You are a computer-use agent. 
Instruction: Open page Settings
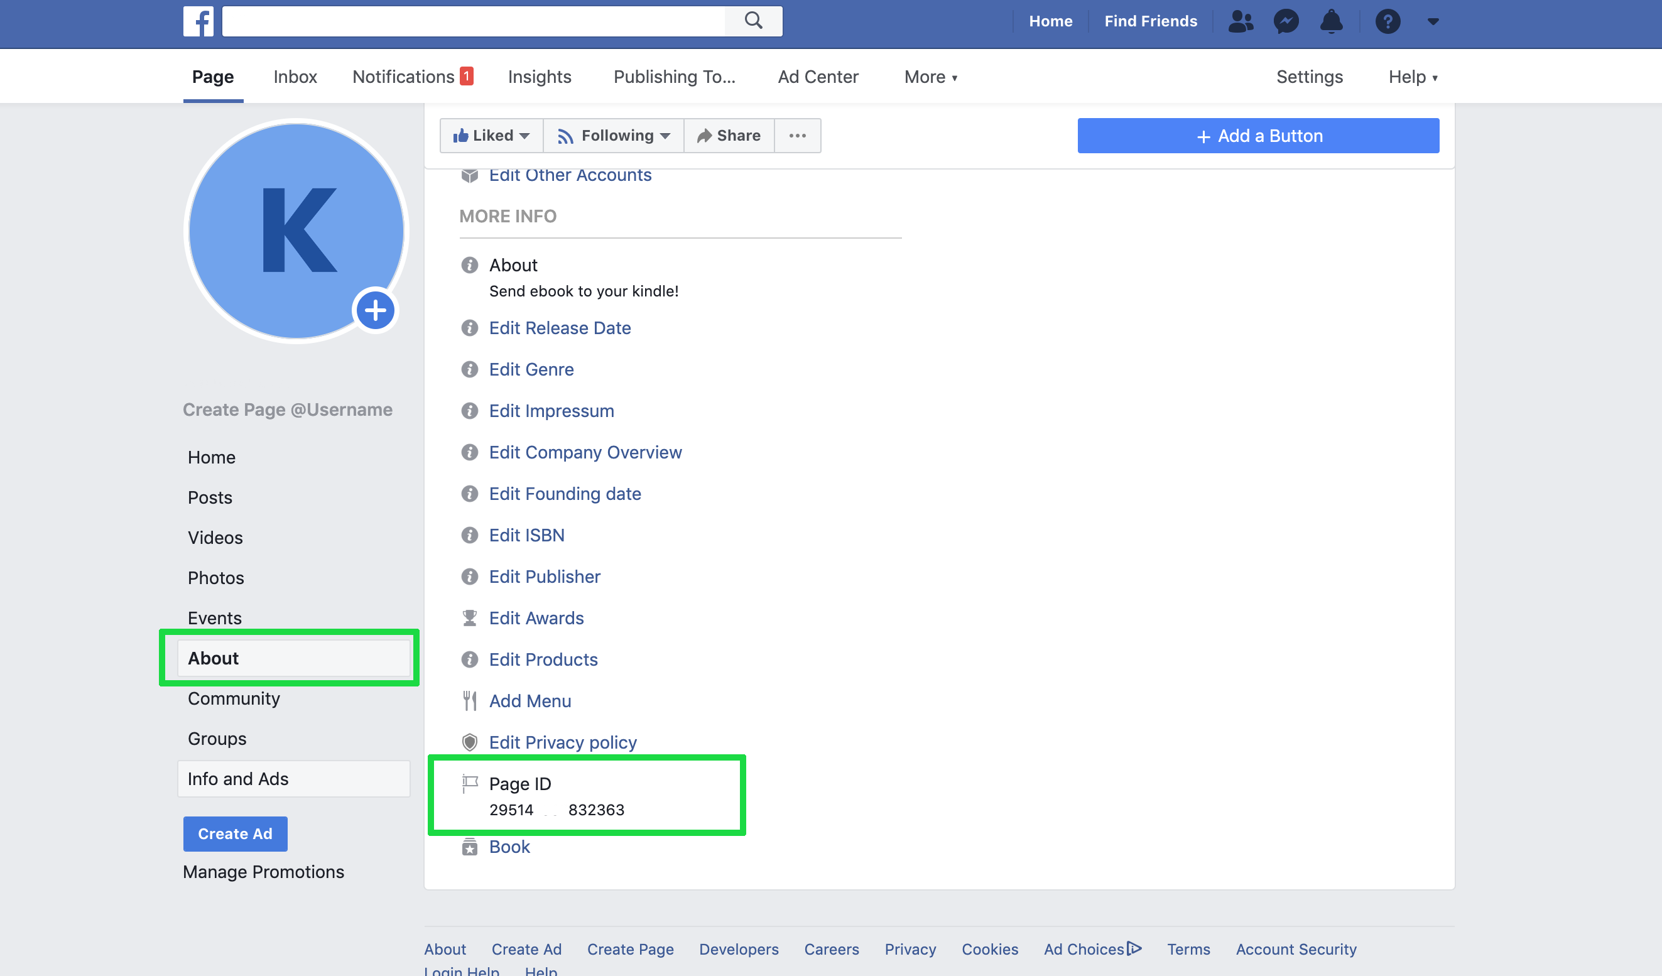(1309, 77)
